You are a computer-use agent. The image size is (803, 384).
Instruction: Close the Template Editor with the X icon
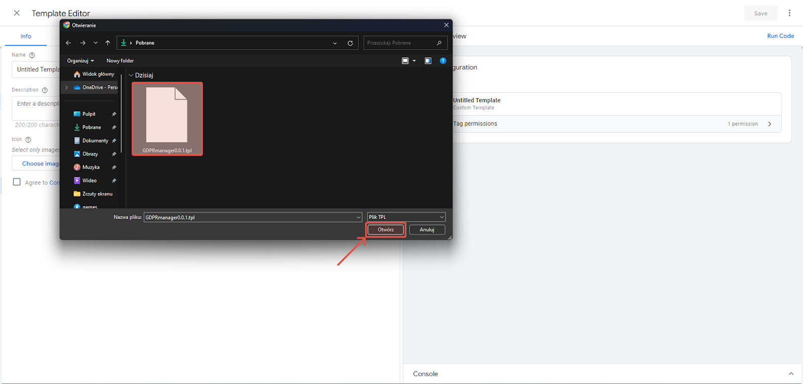(x=17, y=13)
